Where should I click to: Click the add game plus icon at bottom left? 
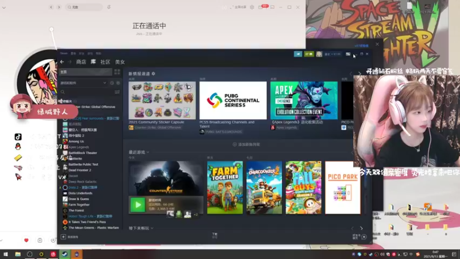63,237
